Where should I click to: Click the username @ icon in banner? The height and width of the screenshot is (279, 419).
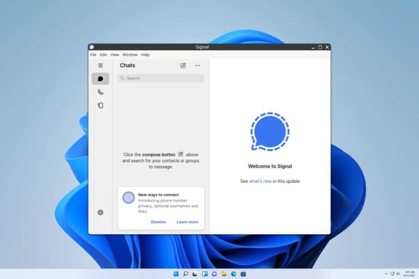[129, 198]
